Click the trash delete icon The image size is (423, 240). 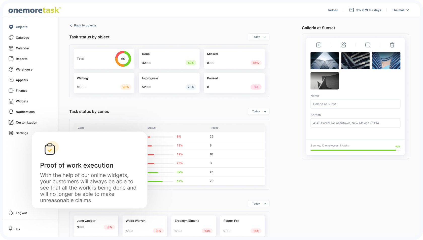pyautogui.click(x=392, y=45)
